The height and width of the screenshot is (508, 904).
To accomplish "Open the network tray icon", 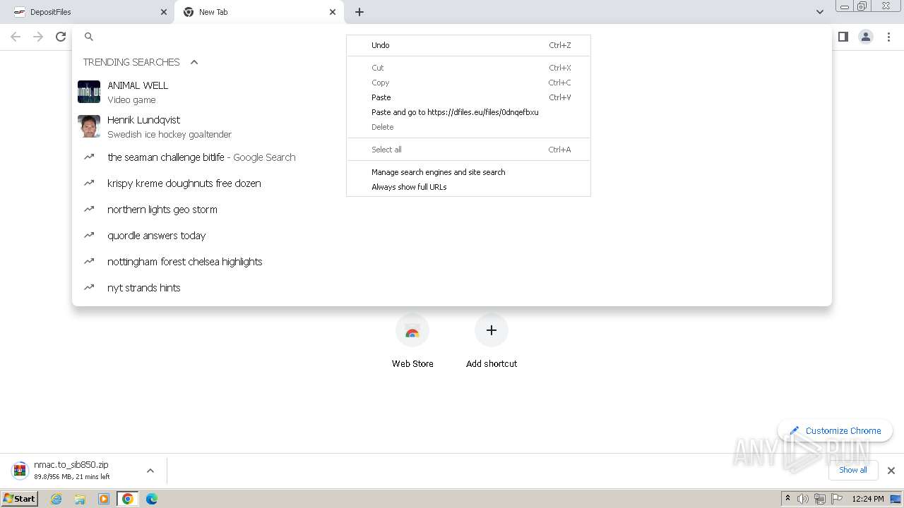I will (820, 499).
